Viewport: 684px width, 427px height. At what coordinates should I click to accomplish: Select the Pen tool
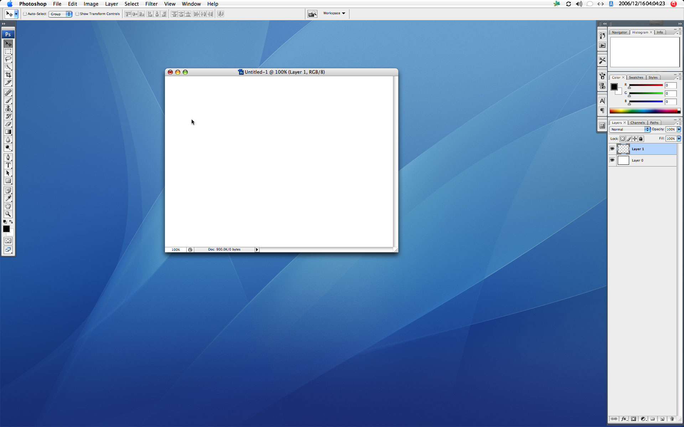[x=8, y=158]
